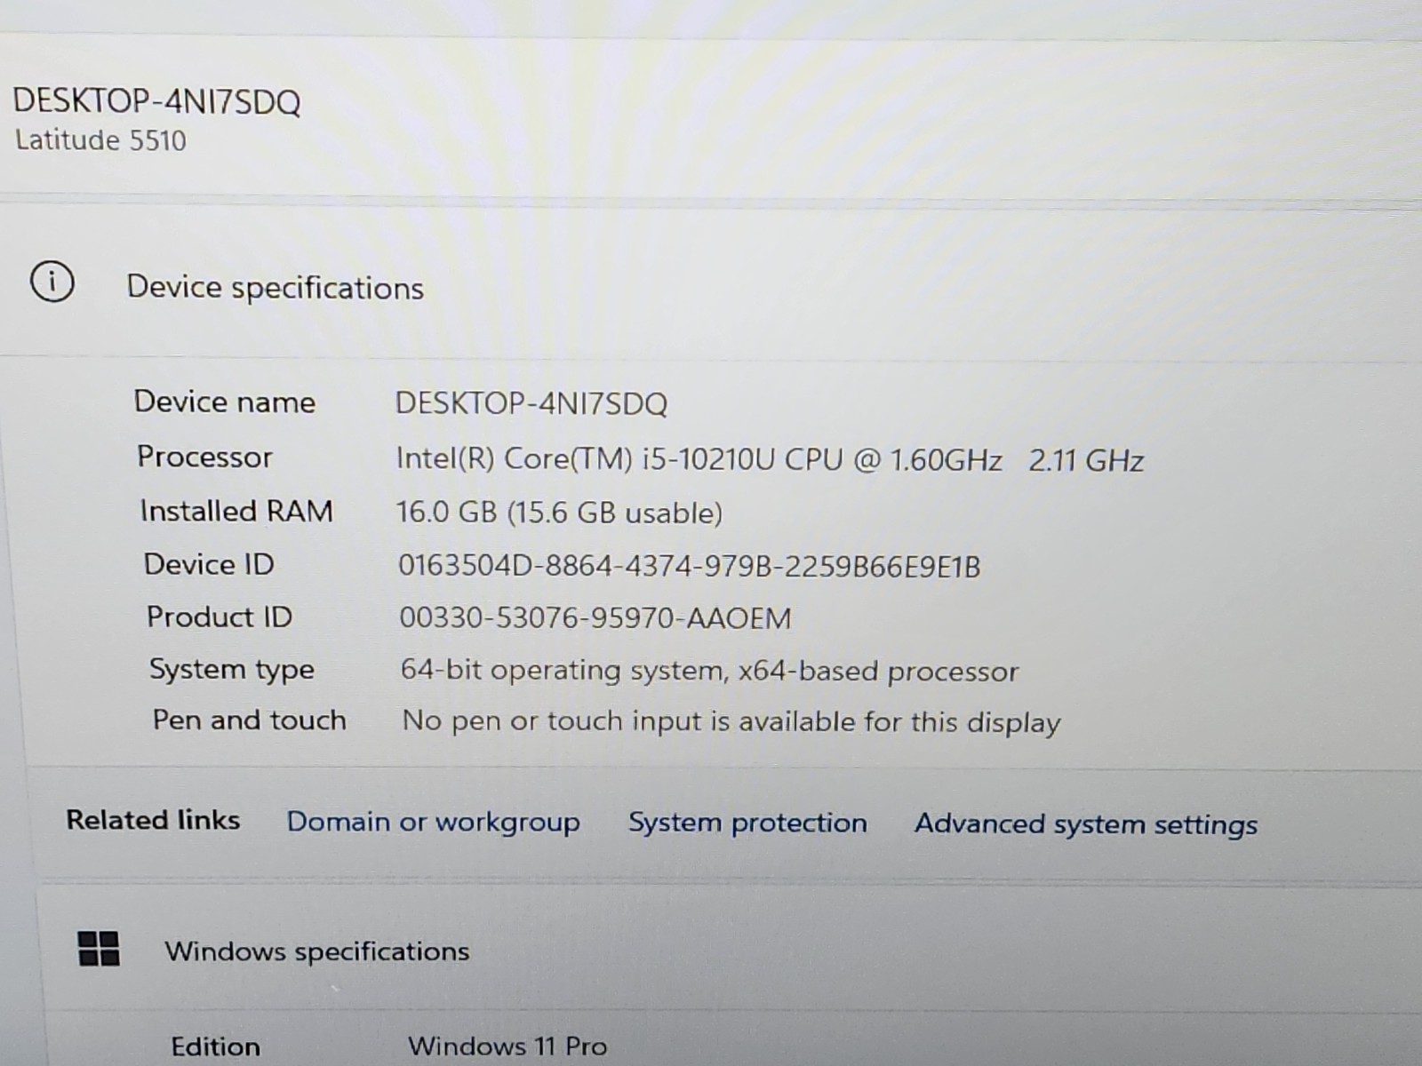Click the Processor label
1422x1066 pixels.
204,457
